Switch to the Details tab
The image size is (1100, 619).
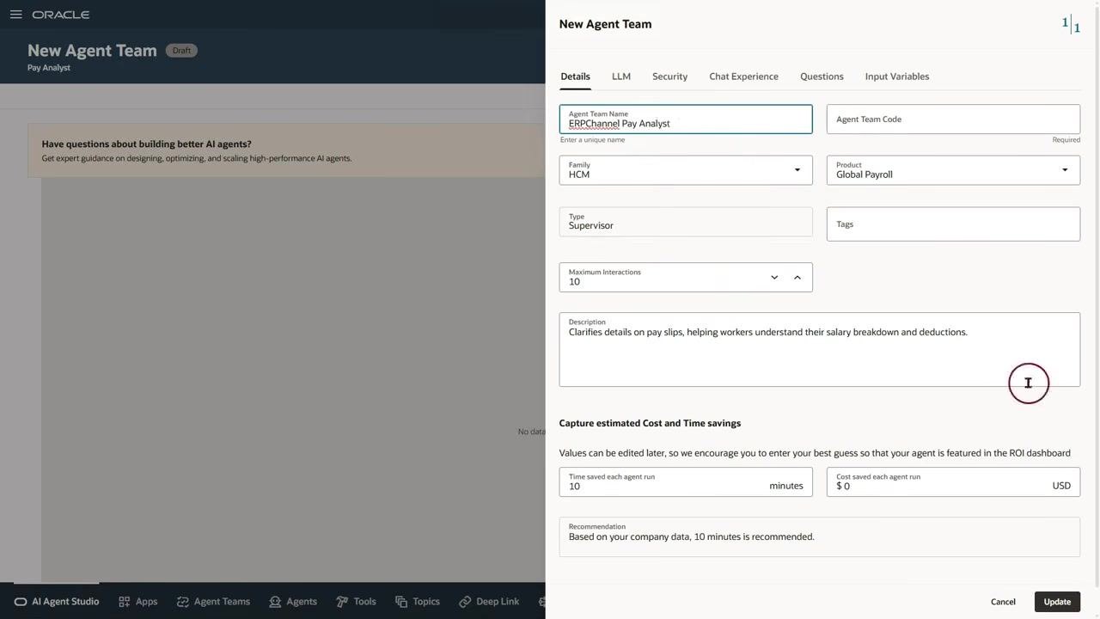(575, 77)
